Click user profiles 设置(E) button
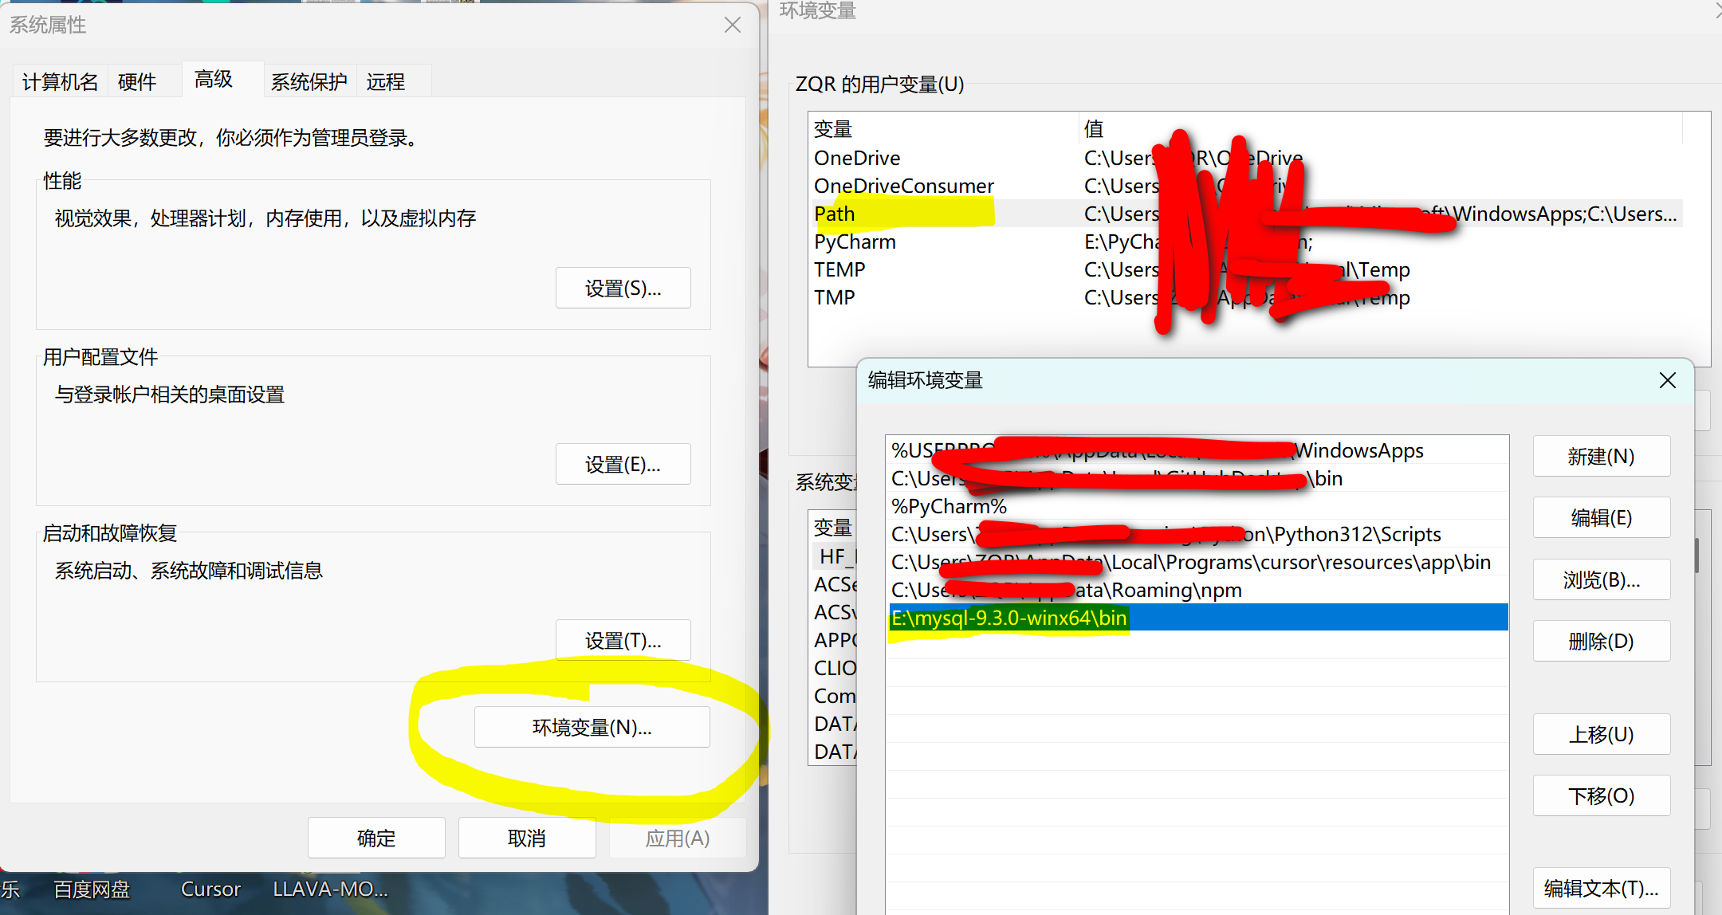Viewport: 1722px width, 915px height. (x=623, y=464)
